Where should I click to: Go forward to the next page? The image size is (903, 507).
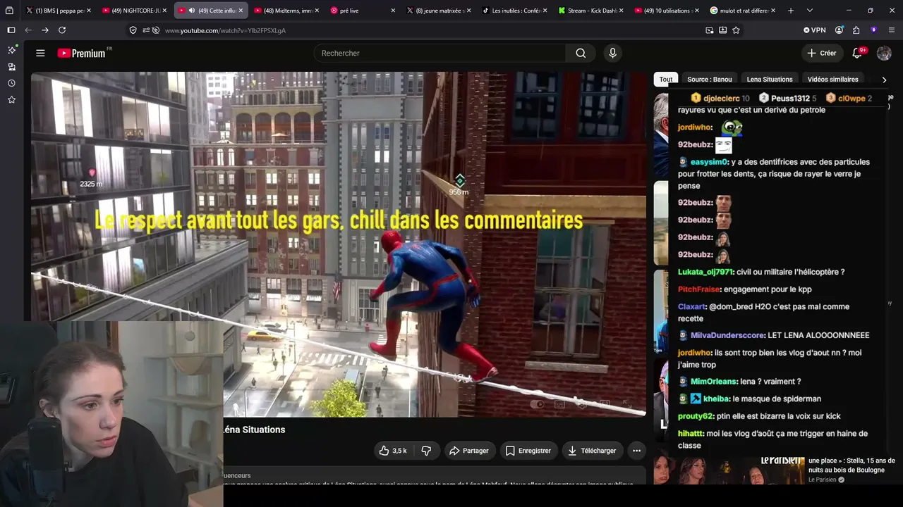point(45,30)
